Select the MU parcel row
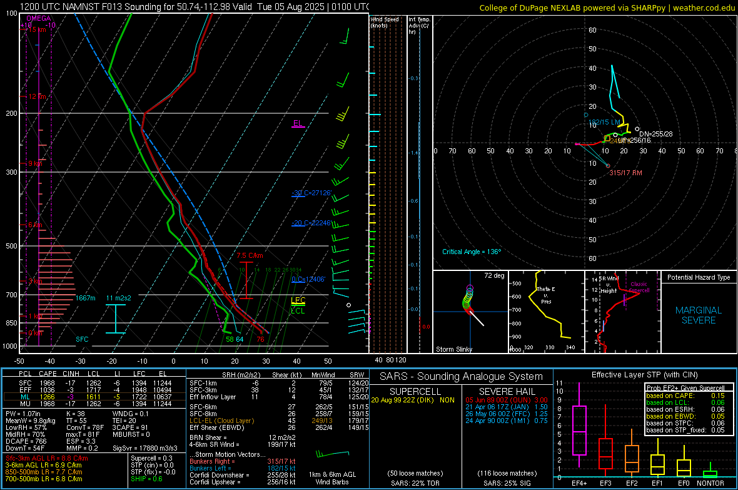This screenshot has height=490, width=738. (94, 404)
